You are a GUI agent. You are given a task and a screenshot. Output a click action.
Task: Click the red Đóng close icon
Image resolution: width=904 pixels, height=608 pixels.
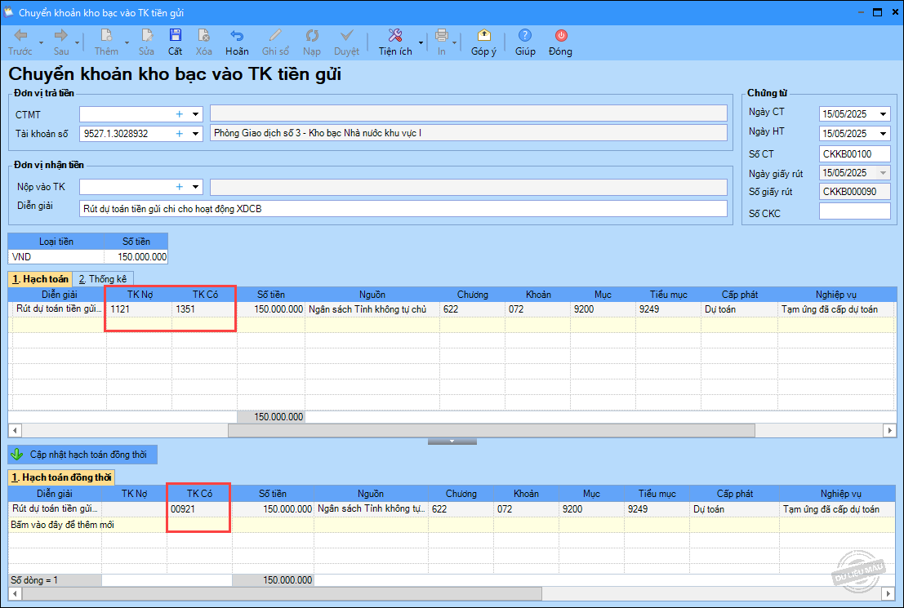[560, 36]
